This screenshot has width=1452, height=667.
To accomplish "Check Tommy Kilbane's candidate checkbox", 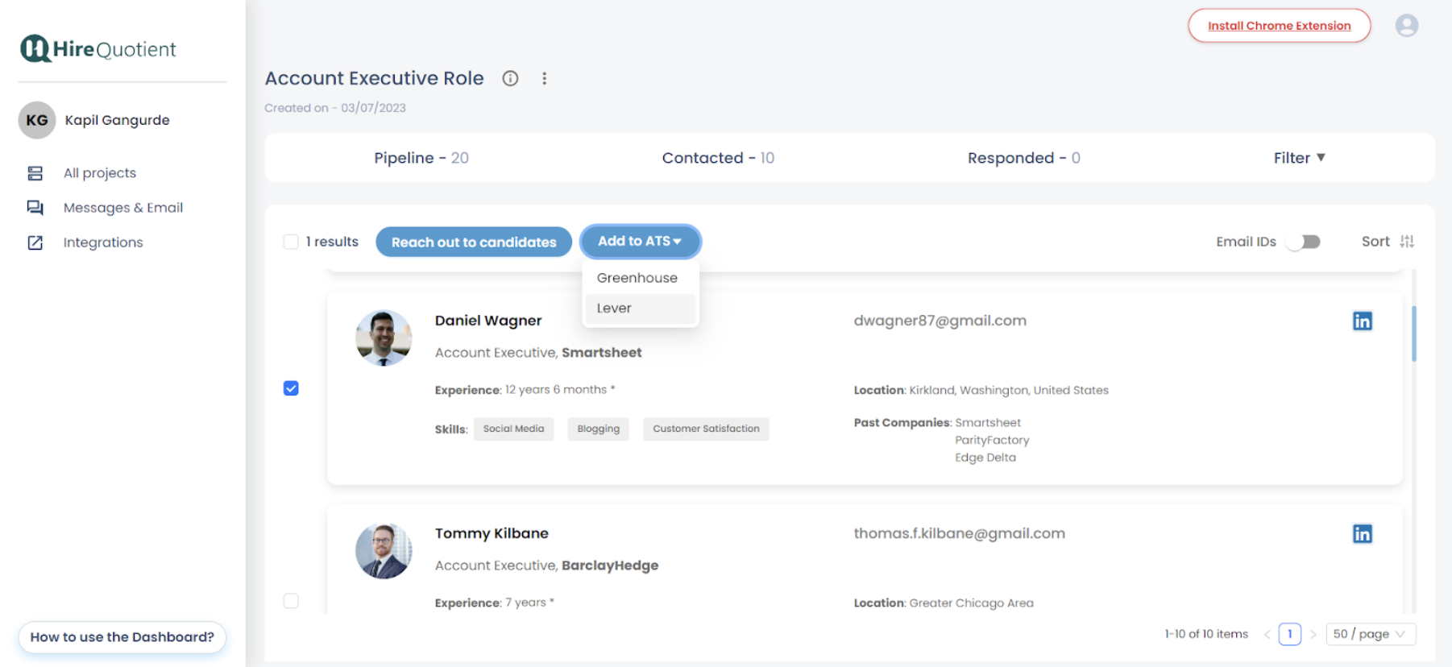I will pyautogui.click(x=291, y=601).
